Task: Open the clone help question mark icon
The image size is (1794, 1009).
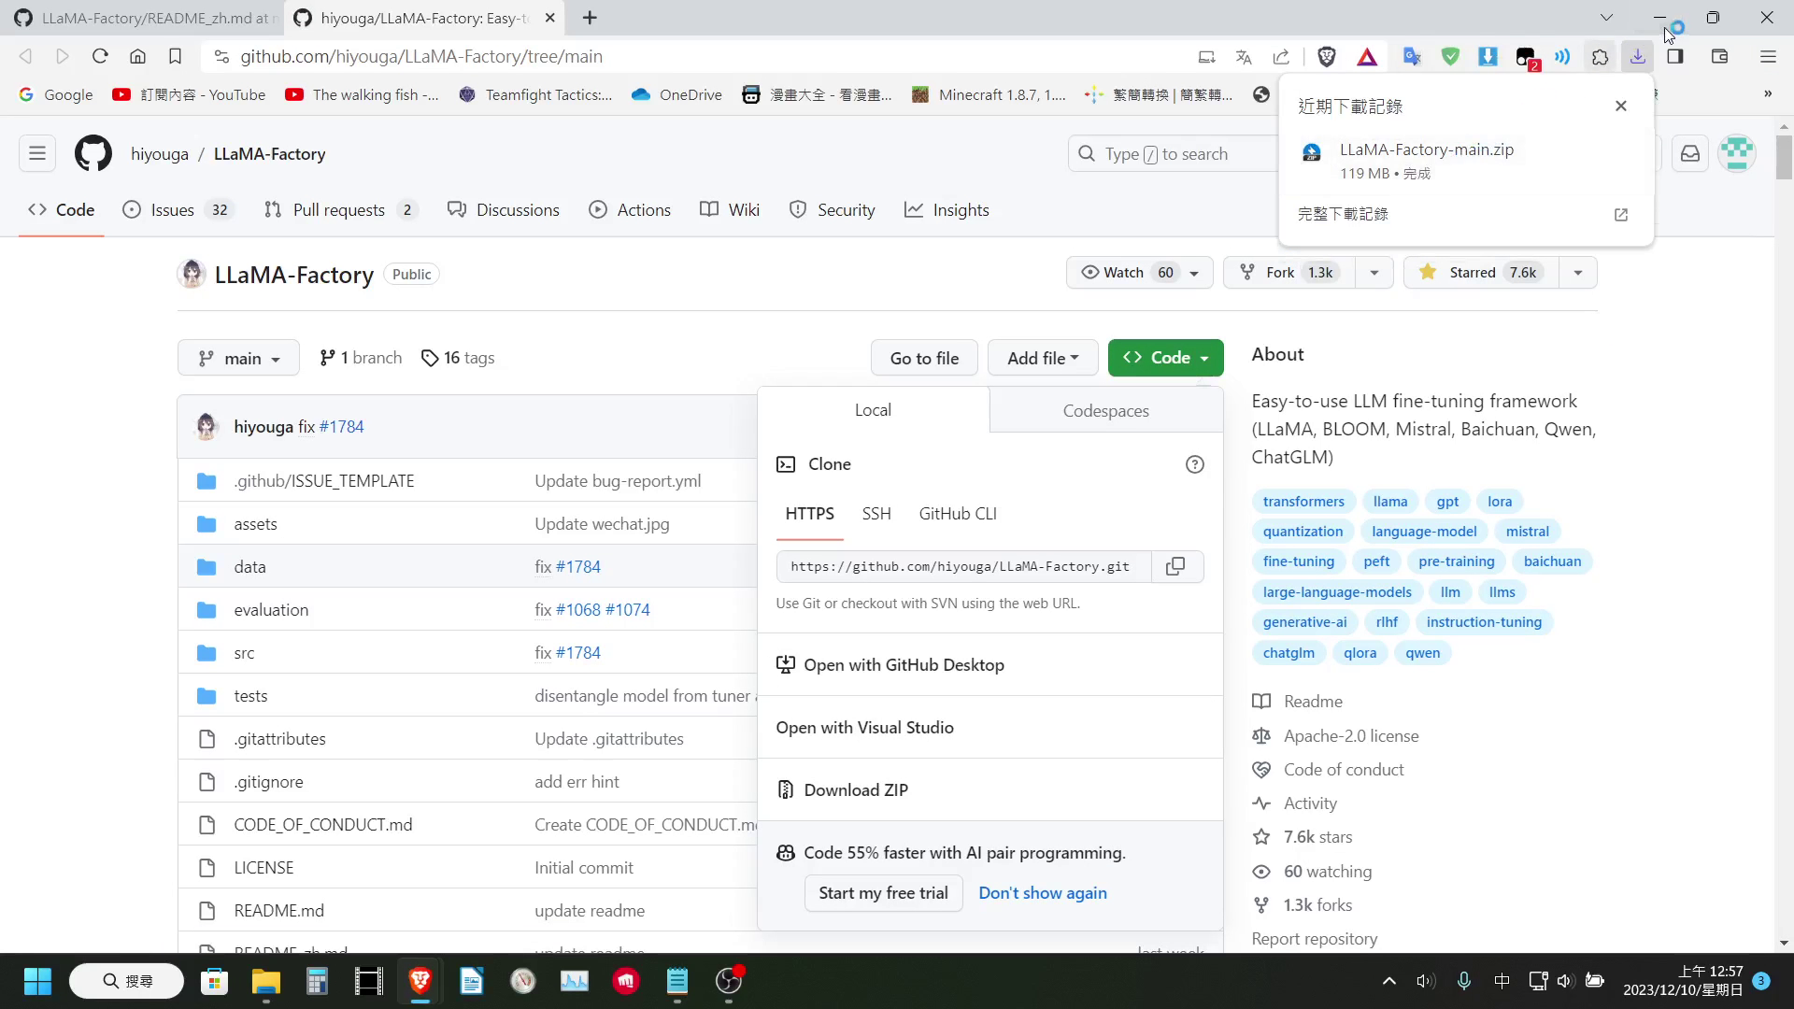Action: (x=1194, y=464)
